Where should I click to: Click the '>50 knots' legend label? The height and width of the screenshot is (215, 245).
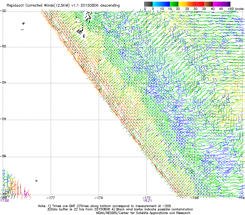(236, 9)
